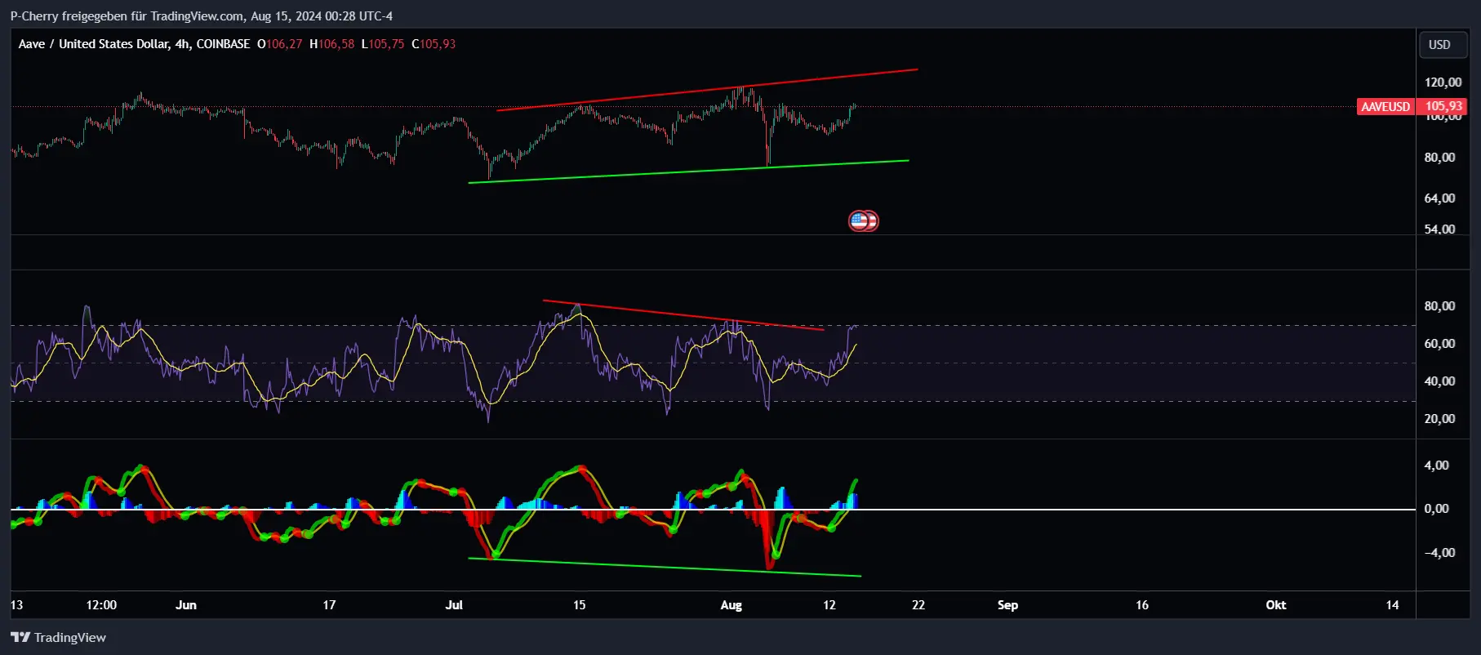Click the current price tag 105,93
Screen dimensions: 1481x655
click(x=1443, y=107)
